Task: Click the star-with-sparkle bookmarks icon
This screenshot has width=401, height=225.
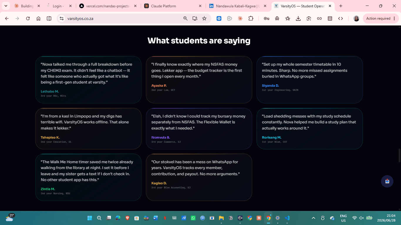Action: (288, 18)
